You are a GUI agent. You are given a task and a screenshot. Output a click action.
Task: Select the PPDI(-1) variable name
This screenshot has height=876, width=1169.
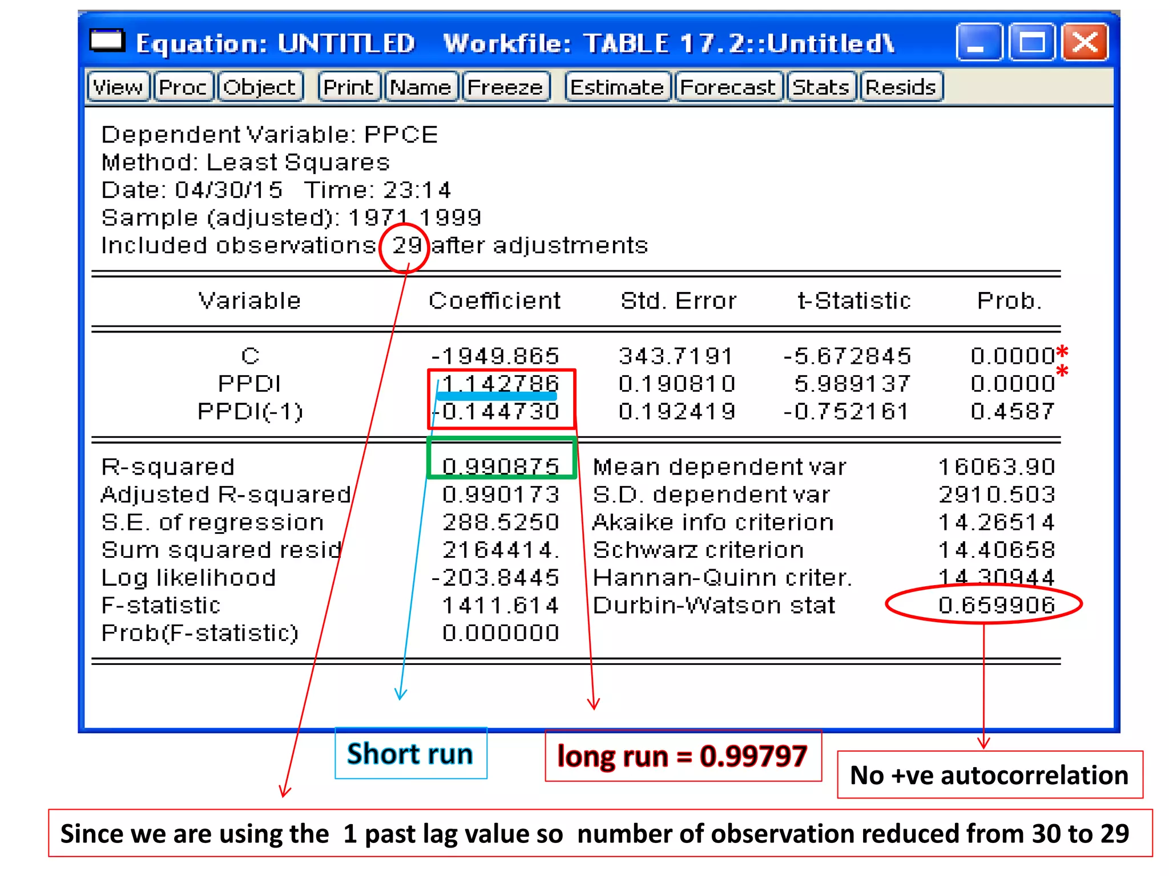pyautogui.click(x=250, y=411)
